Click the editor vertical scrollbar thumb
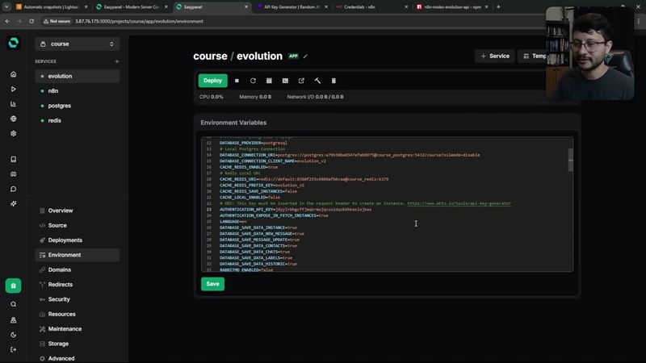The width and height of the screenshot is (646, 363). [571, 160]
